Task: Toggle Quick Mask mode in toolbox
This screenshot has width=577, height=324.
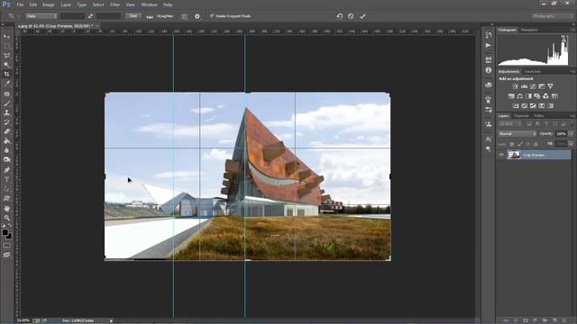Action: coord(6,246)
